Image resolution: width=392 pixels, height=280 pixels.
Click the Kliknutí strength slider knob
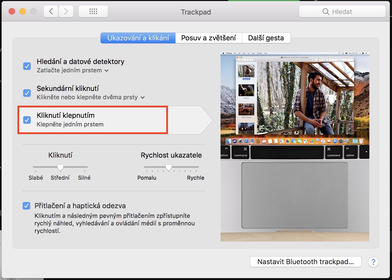pos(60,168)
